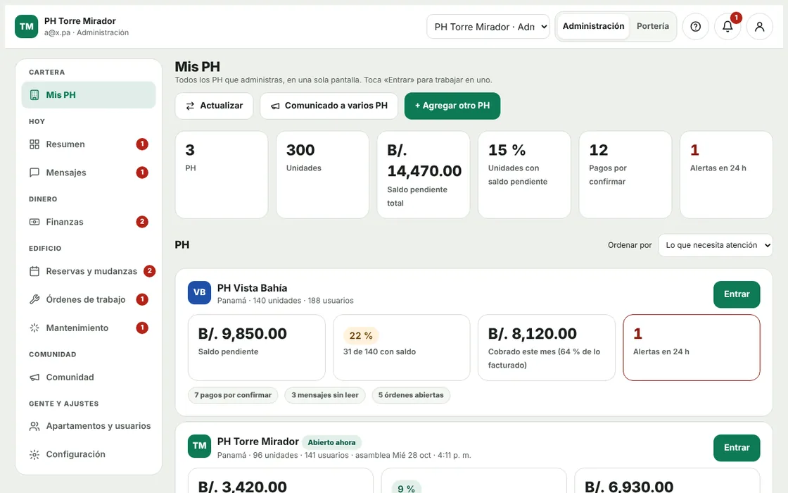This screenshot has width=788, height=493.
Task: Click Entrar for PH Vista Bahía
Action: coord(736,294)
